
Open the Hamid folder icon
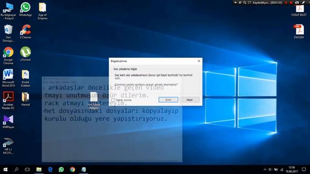pos(25,99)
